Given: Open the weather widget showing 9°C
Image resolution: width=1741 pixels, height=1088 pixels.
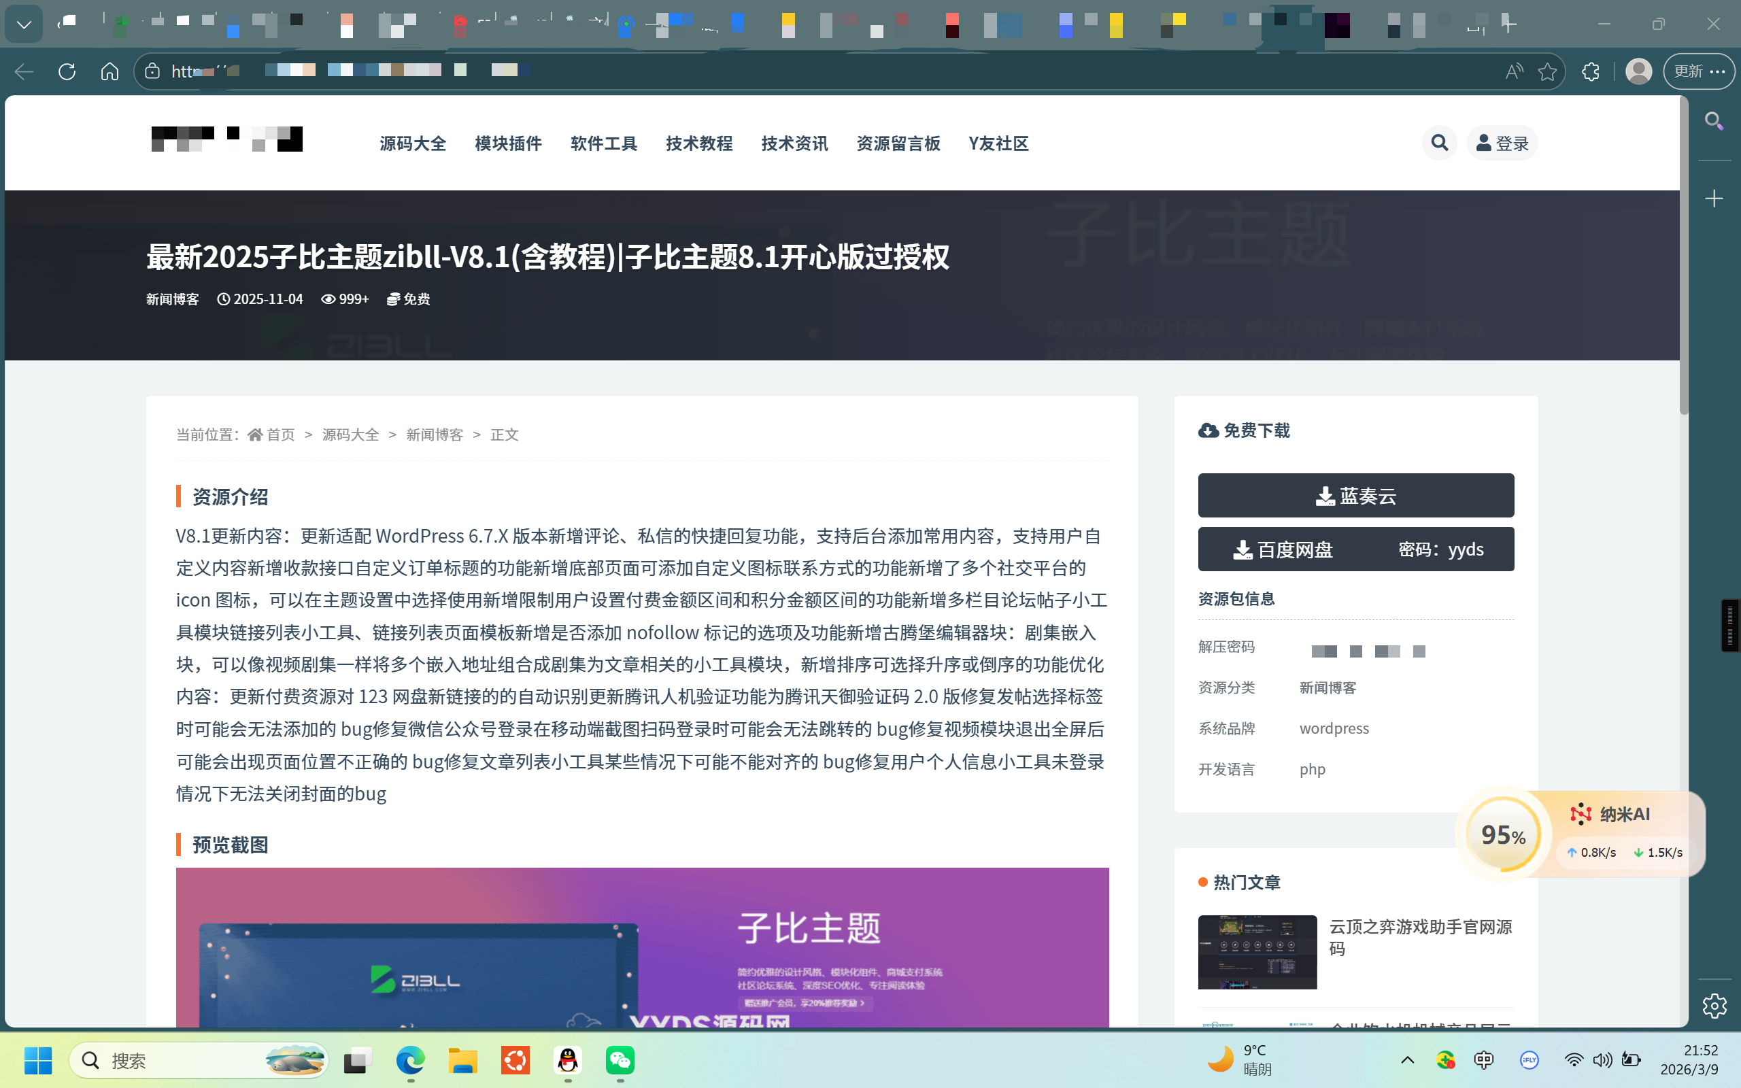Looking at the screenshot, I should [1239, 1060].
